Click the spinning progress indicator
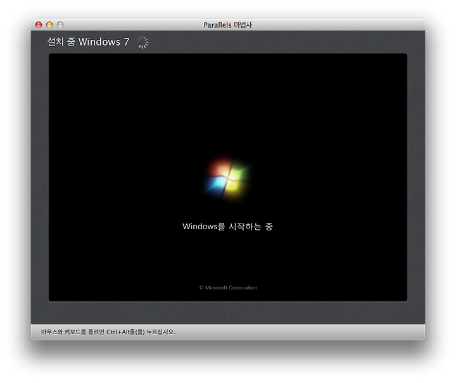456x383 pixels. pyautogui.click(x=142, y=42)
